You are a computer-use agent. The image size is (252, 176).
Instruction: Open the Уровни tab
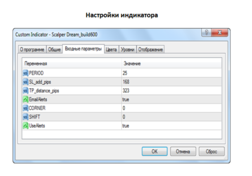(128, 49)
